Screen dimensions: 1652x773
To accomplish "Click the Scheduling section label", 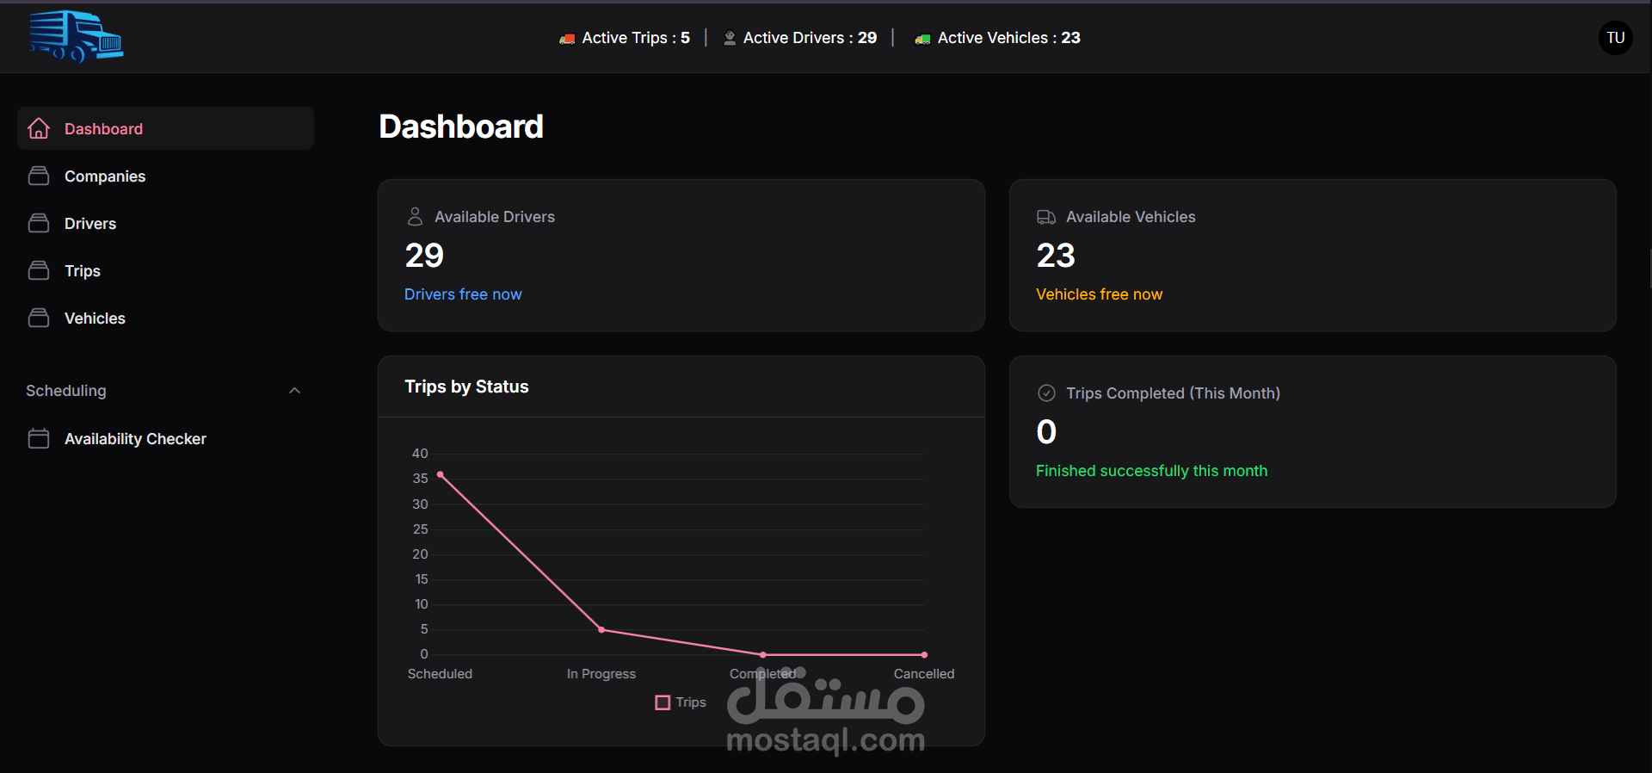I will pyautogui.click(x=66, y=391).
